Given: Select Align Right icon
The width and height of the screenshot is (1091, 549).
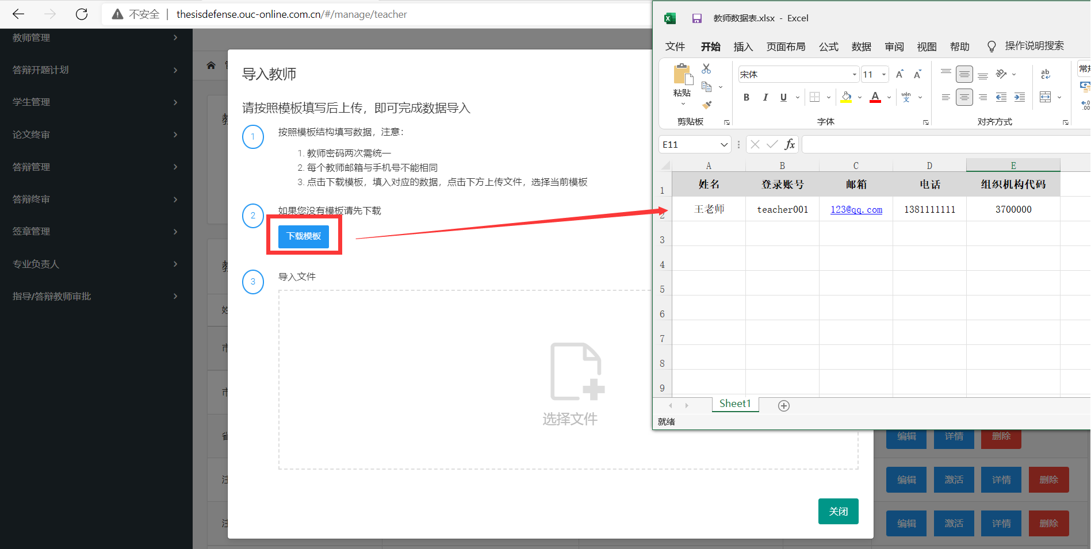Looking at the screenshot, I should pos(983,97).
